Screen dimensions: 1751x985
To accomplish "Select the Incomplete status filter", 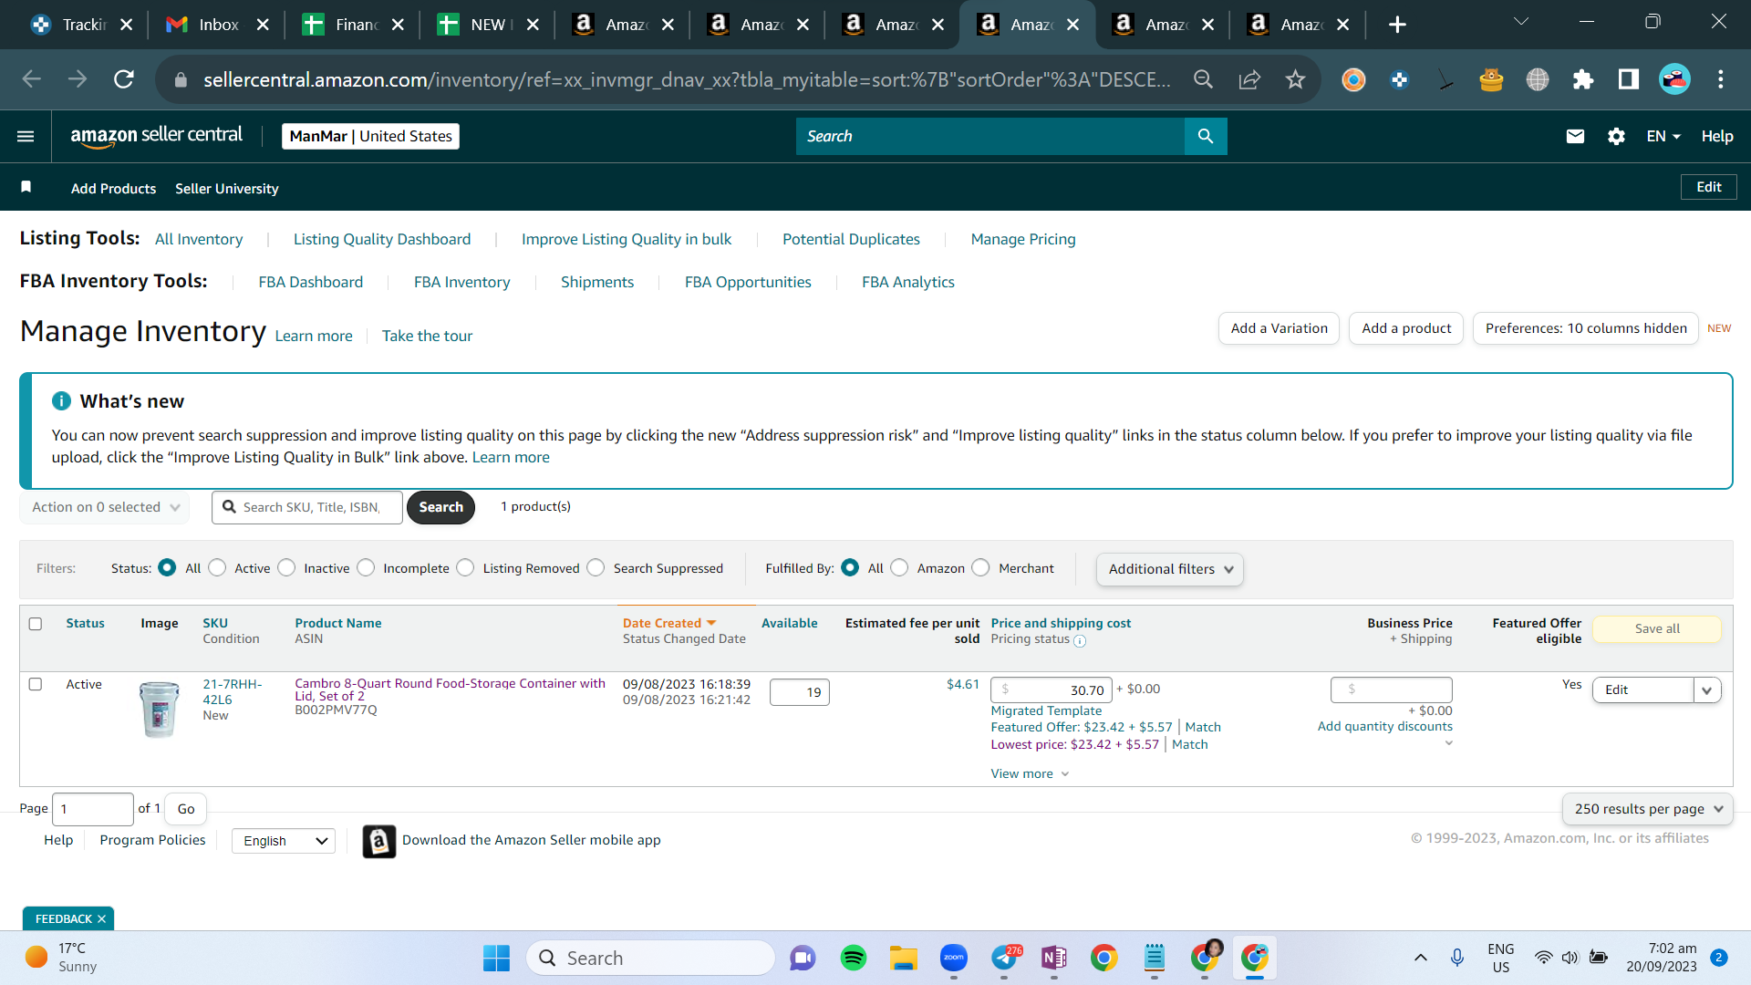I will (x=366, y=567).
